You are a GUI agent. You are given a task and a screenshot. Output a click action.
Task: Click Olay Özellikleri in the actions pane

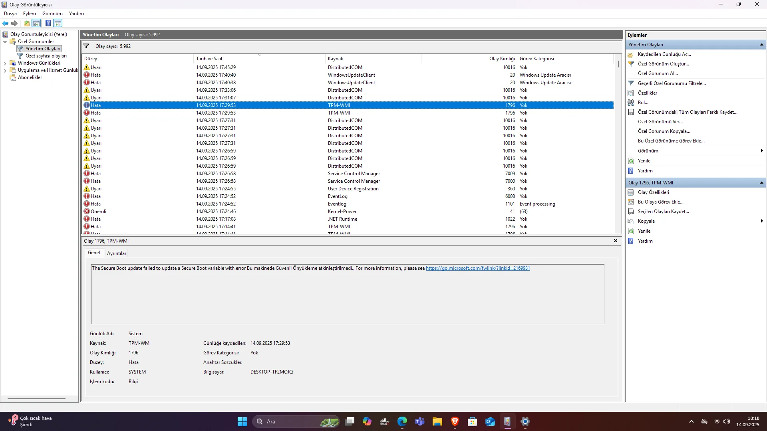point(653,192)
